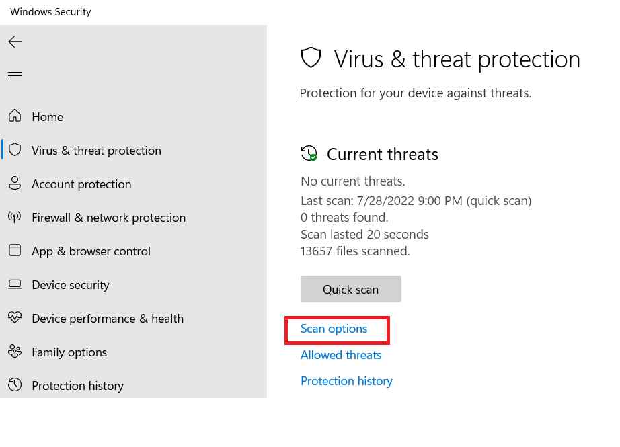Click the Firewall antenna icon

click(x=15, y=216)
